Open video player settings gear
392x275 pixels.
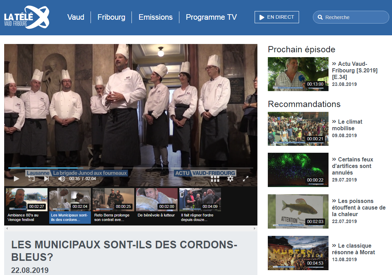coord(230,179)
